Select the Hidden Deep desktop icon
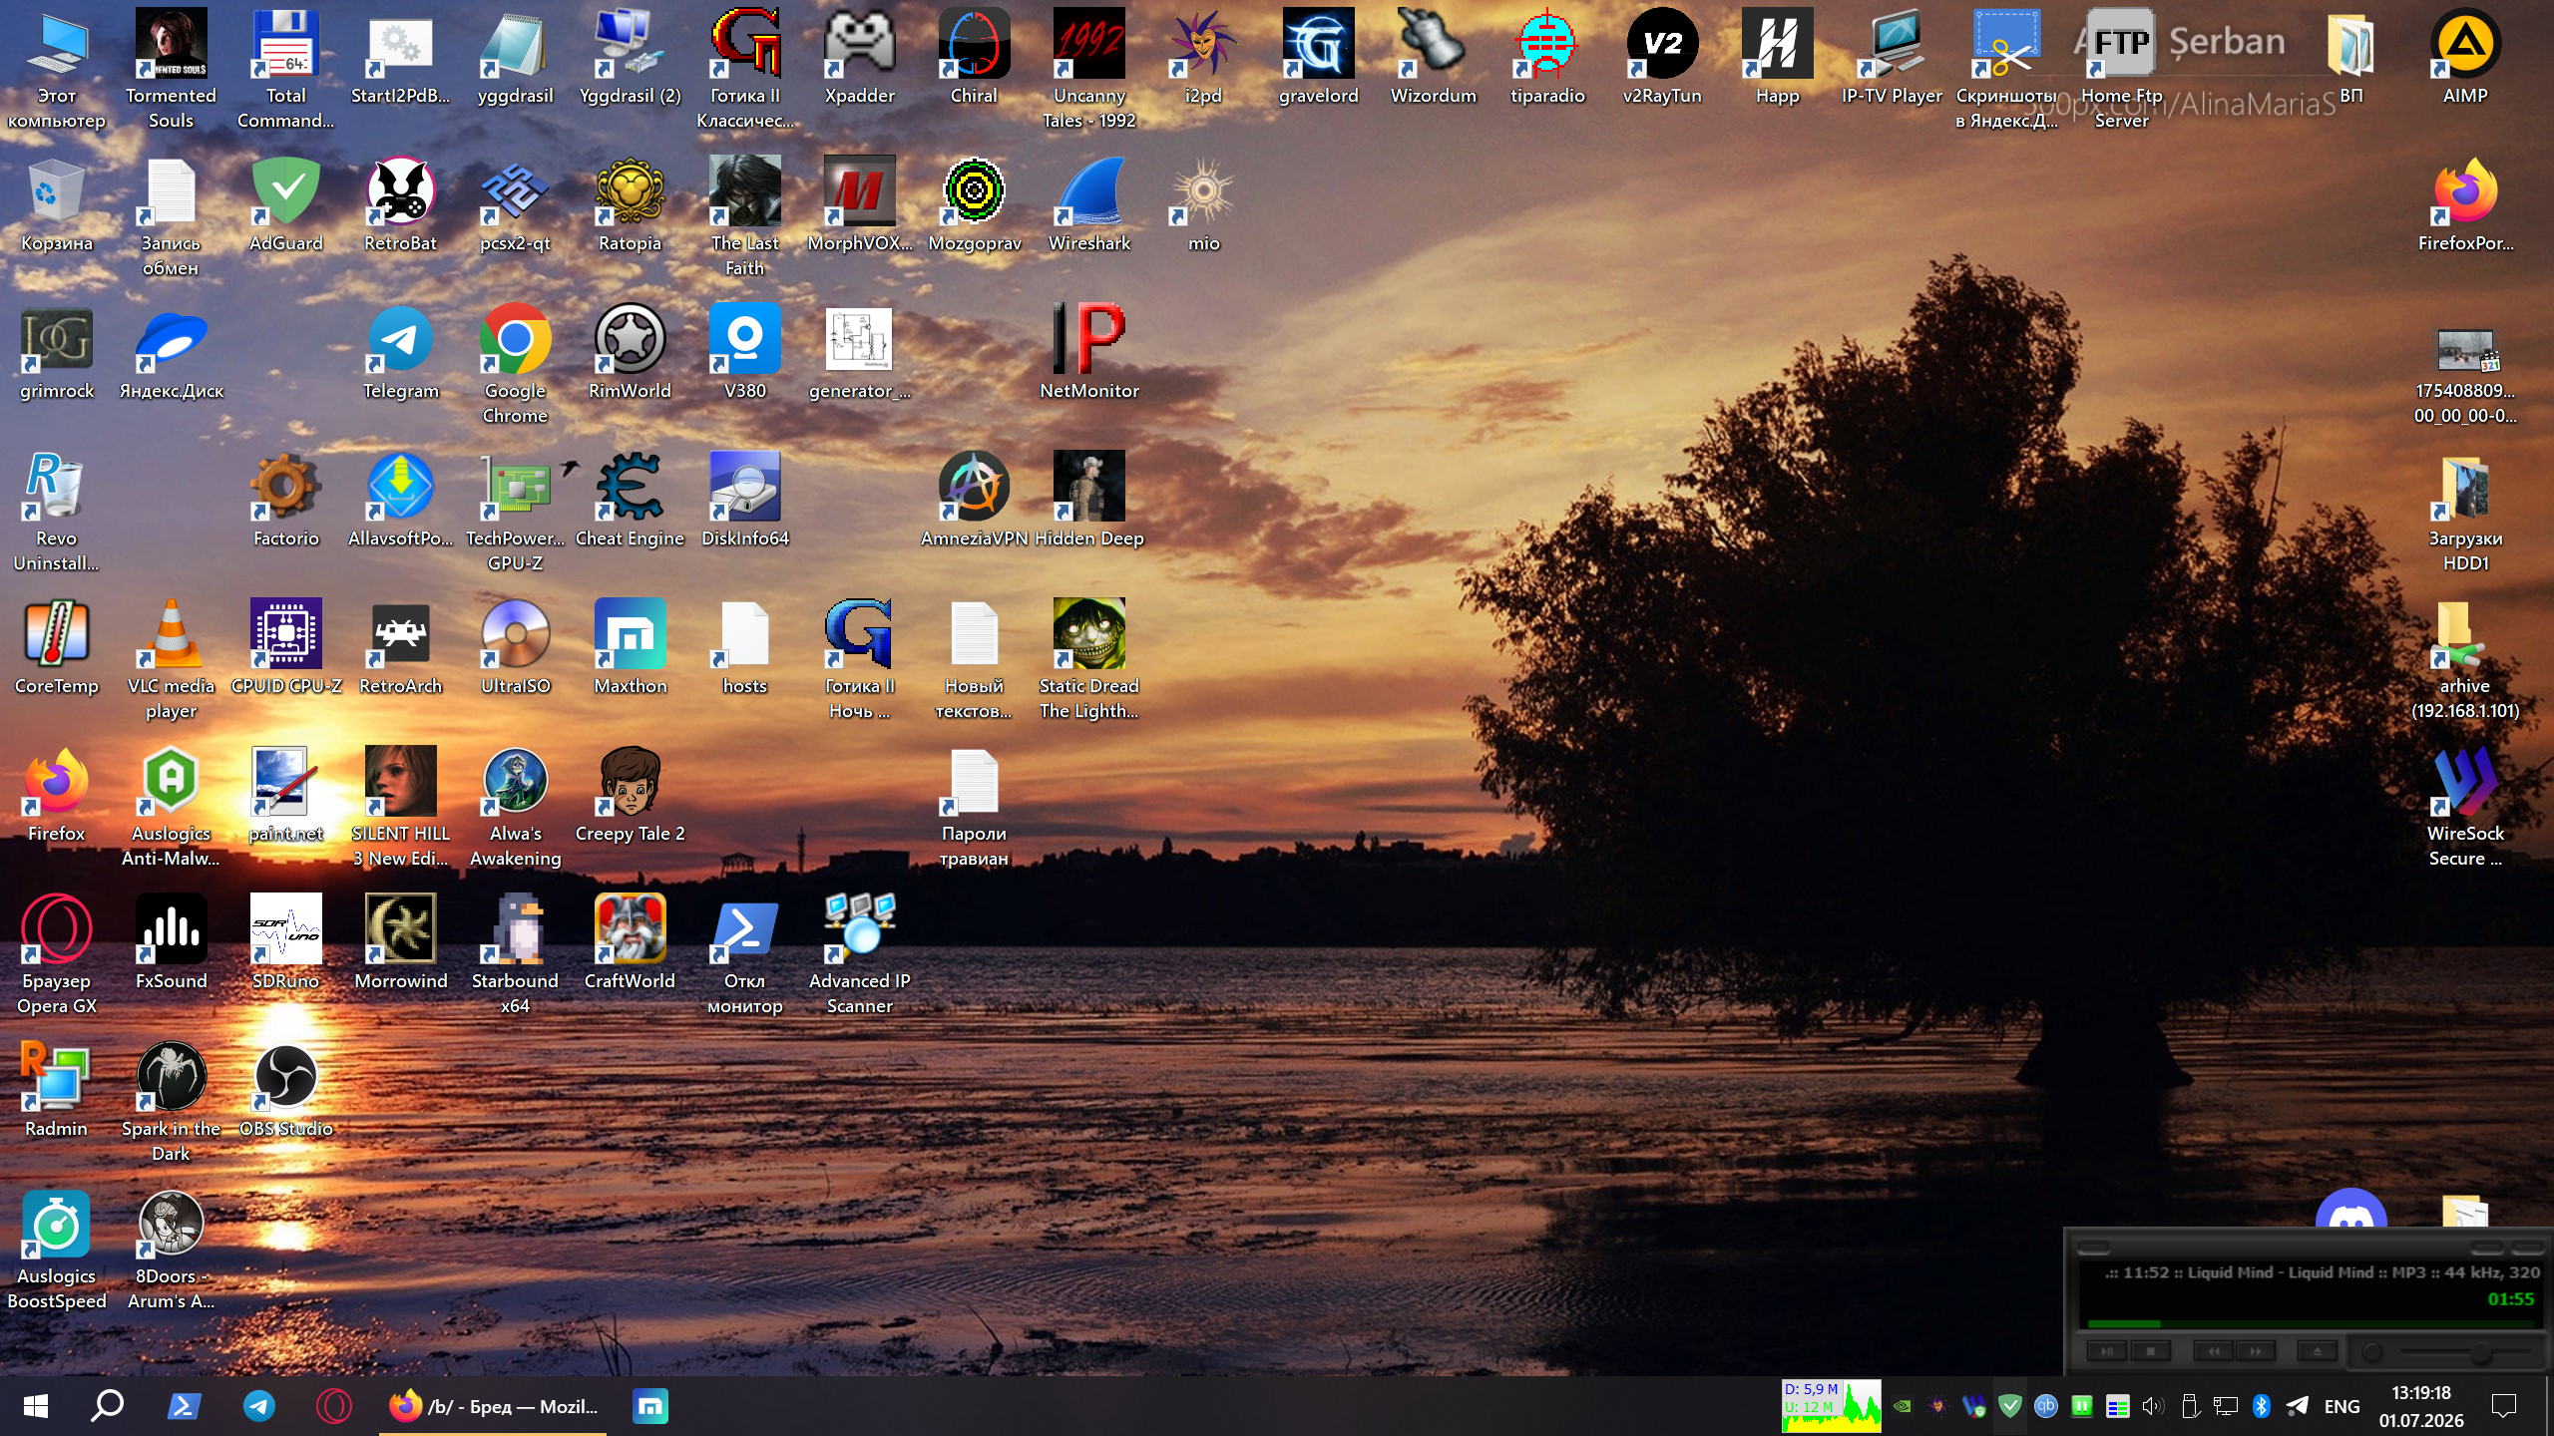The image size is (2554, 1436). click(1089, 501)
